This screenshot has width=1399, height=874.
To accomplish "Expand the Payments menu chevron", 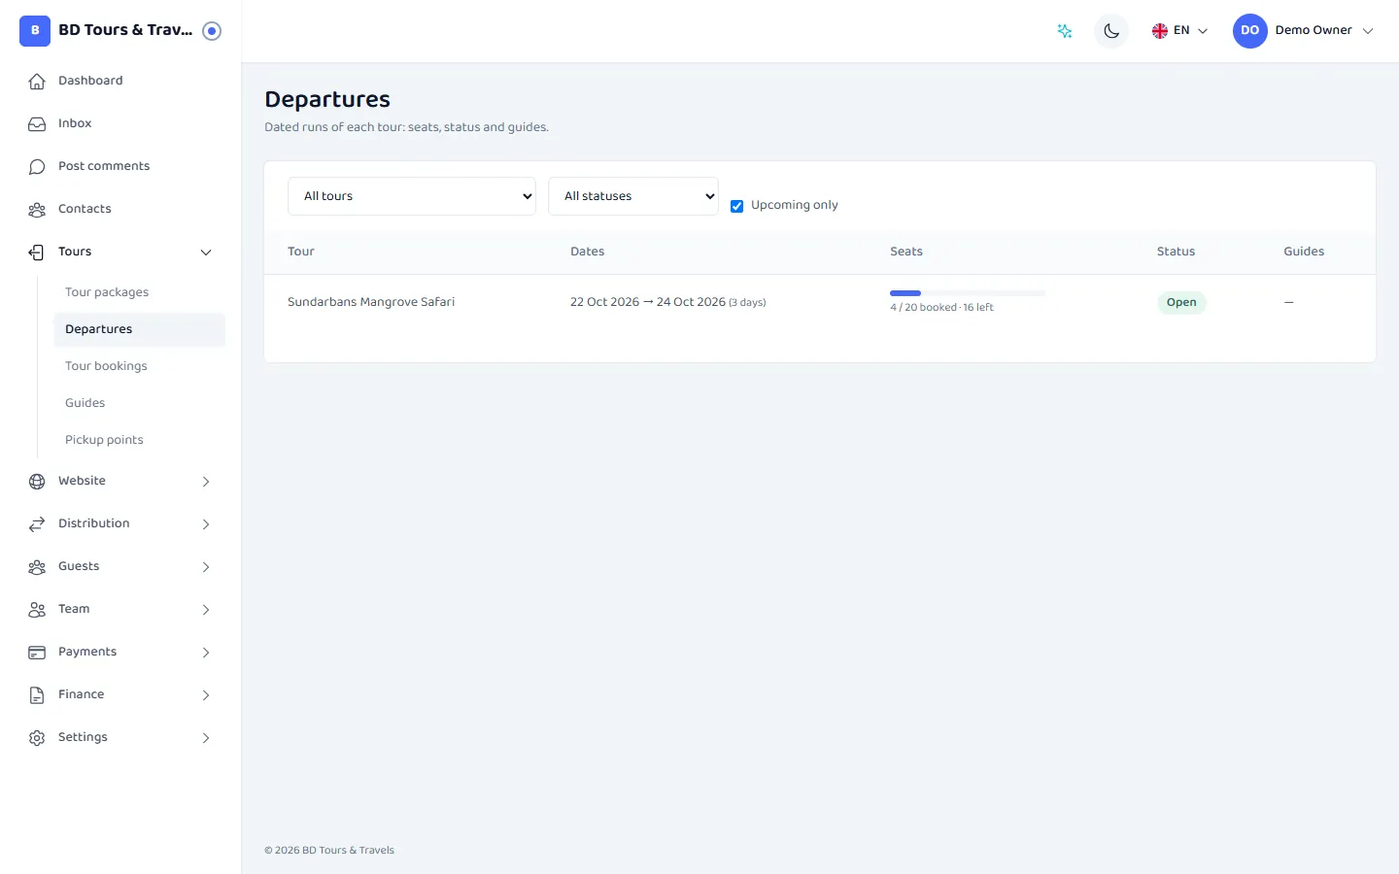I will 206,653.
